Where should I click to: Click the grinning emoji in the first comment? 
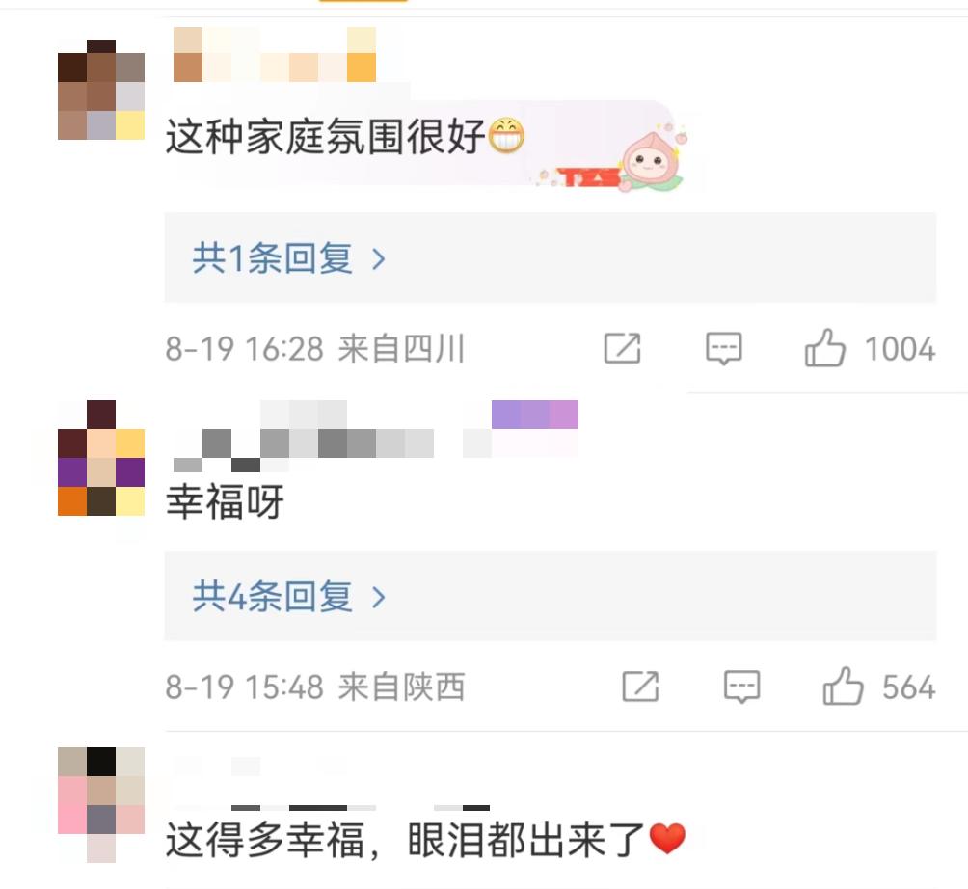[506, 136]
